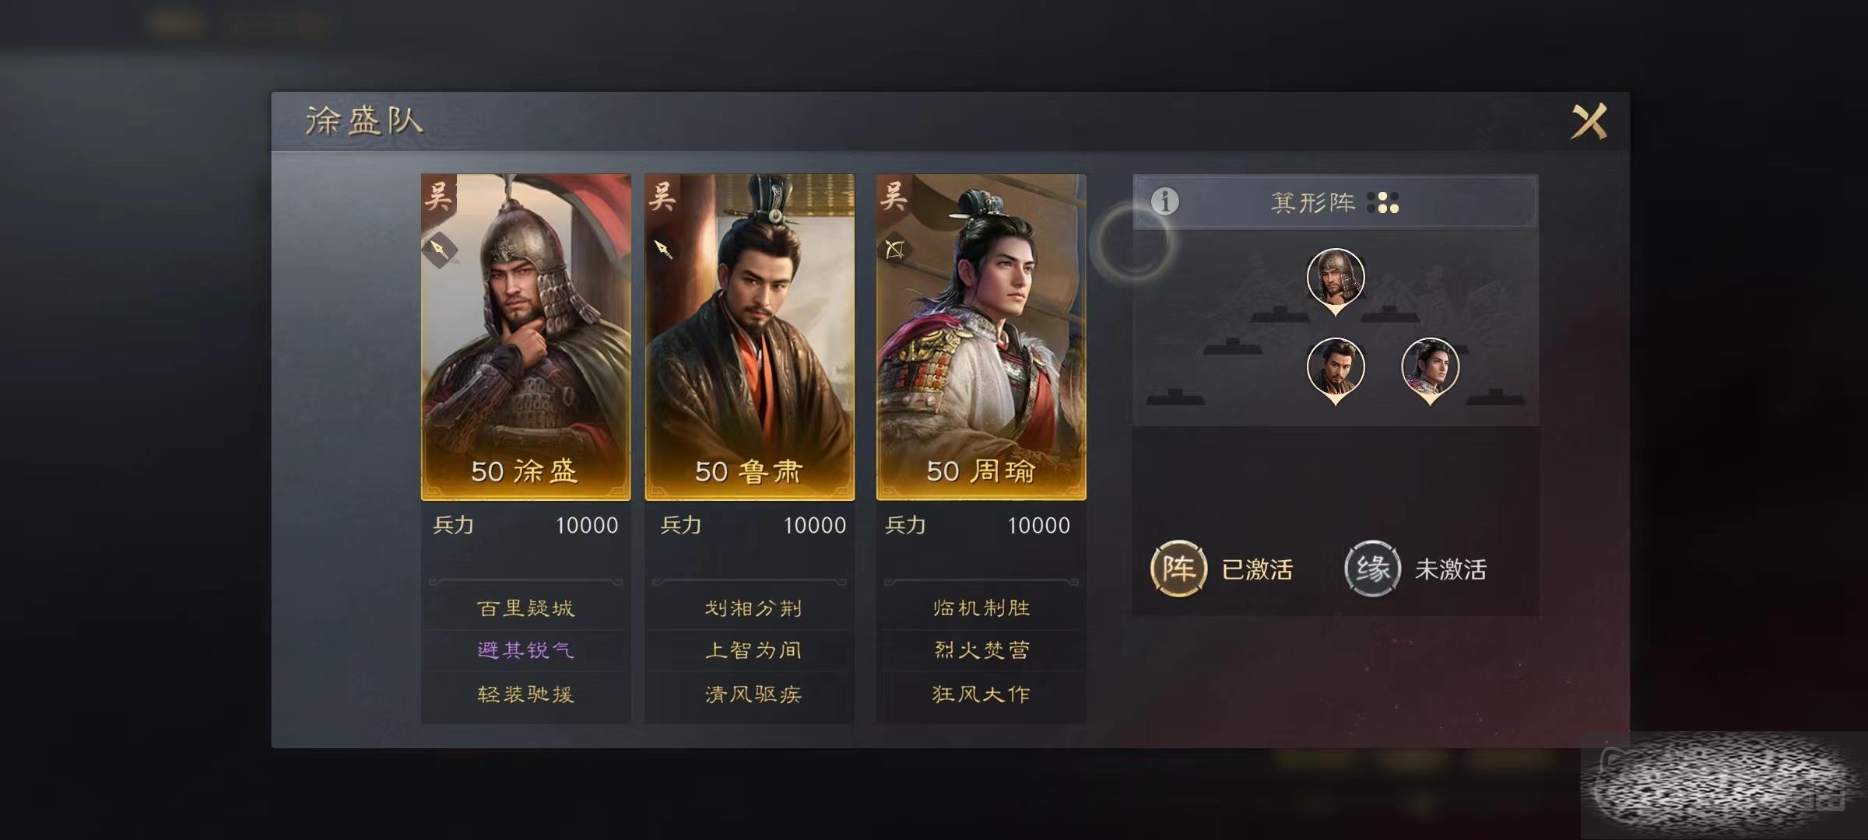Click the formation info icon
The image size is (1868, 840).
(1164, 202)
